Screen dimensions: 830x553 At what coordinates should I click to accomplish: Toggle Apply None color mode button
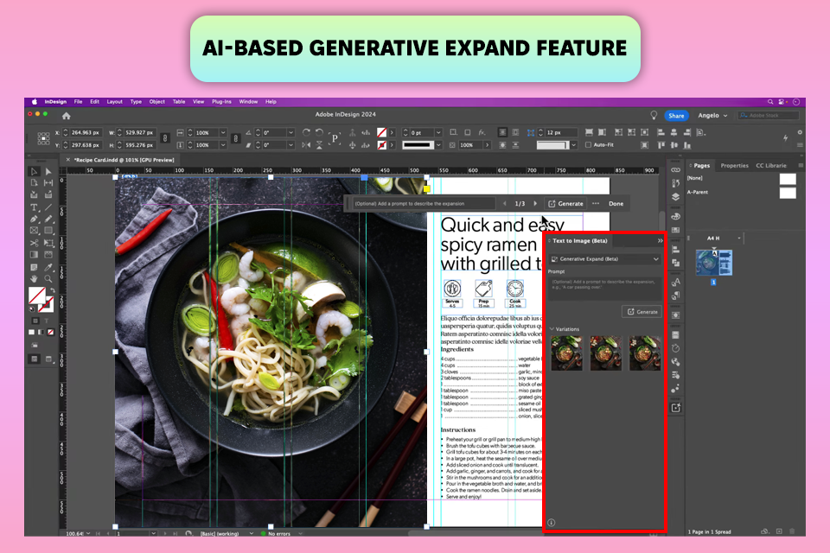(50, 332)
